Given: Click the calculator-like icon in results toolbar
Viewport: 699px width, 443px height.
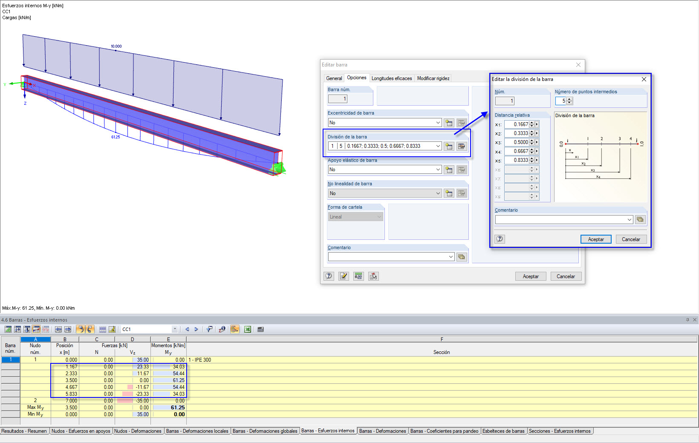Looking at the screenshot, I should (x=260, y=329).
